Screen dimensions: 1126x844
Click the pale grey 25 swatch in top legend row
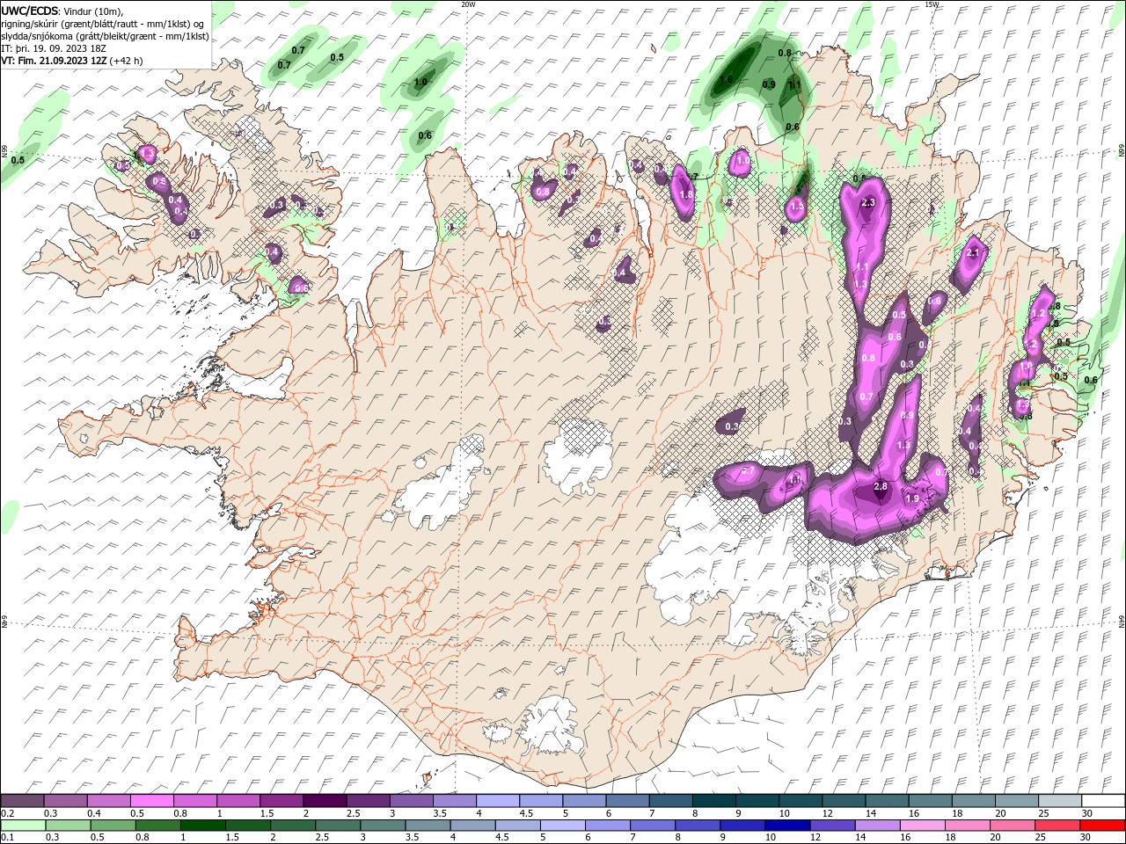1058,801
